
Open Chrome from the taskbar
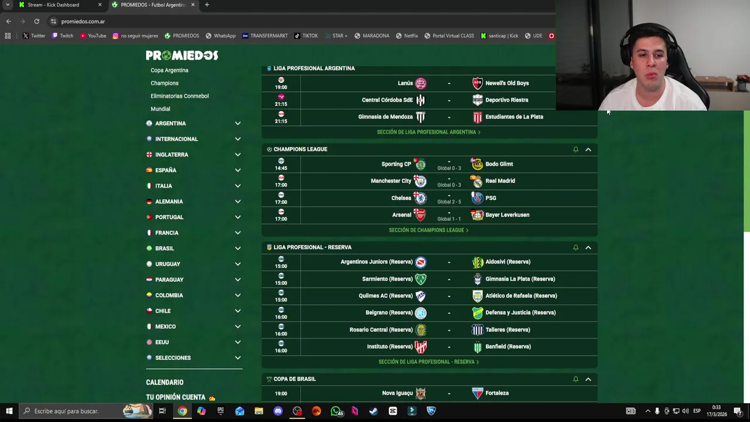pyautogui.click(x=182, y=411)
